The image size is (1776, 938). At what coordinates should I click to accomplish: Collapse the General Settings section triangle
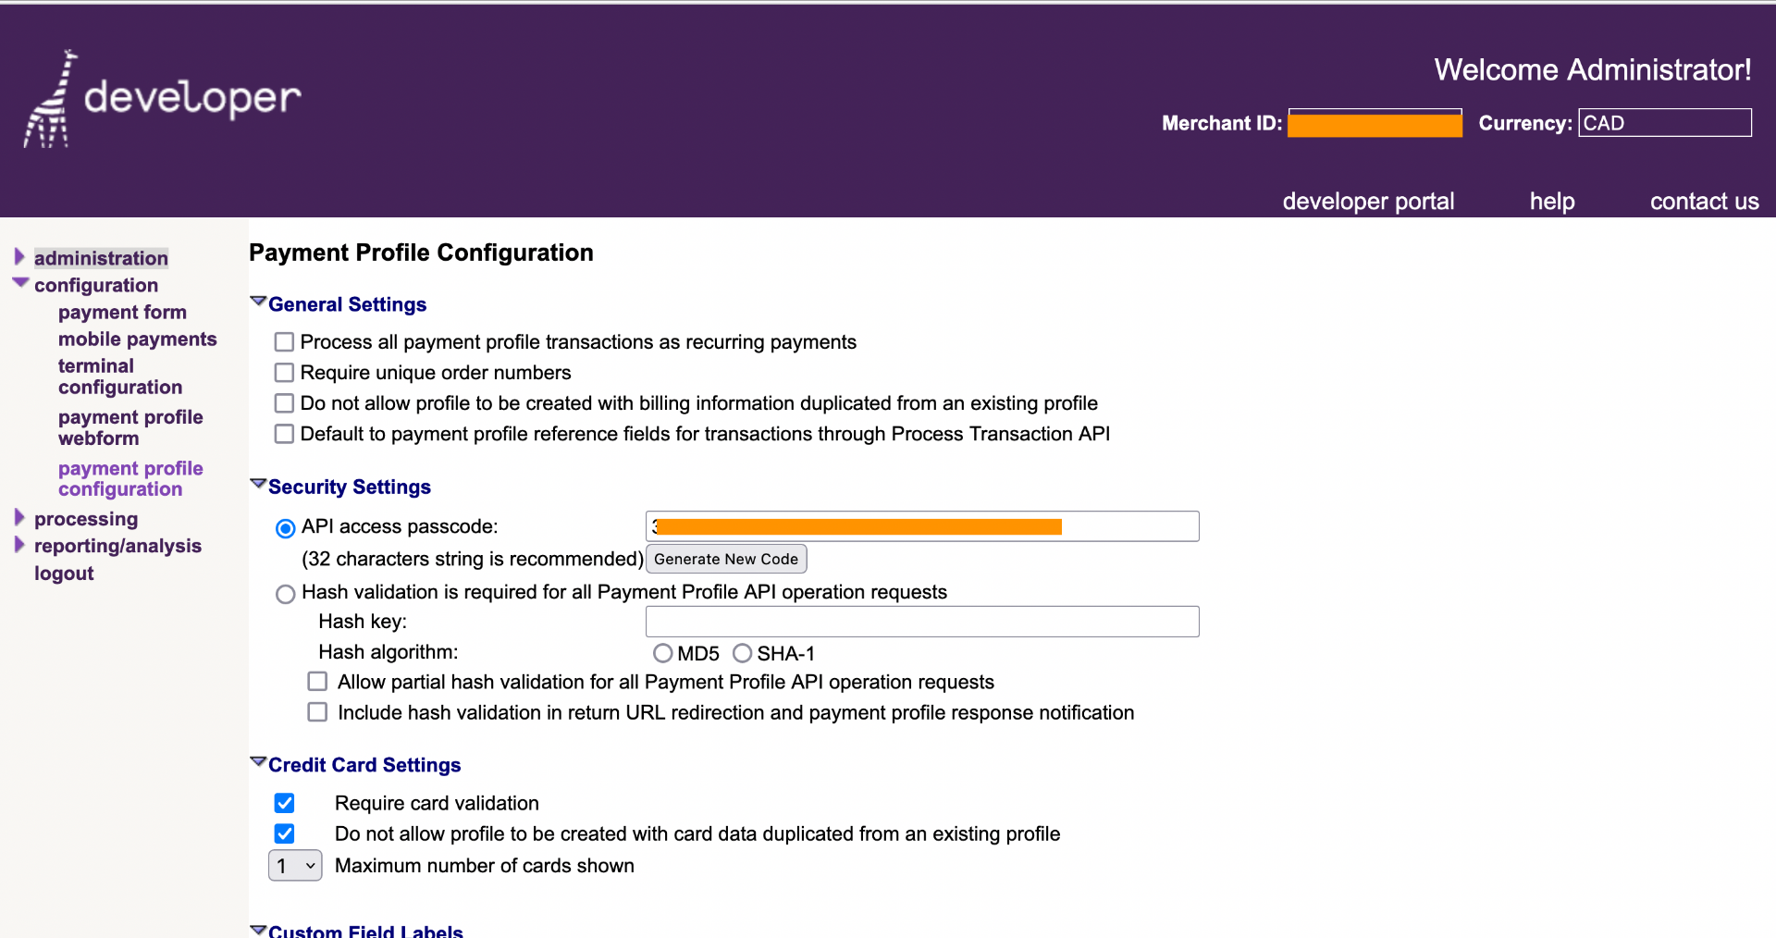coord(258,302)
